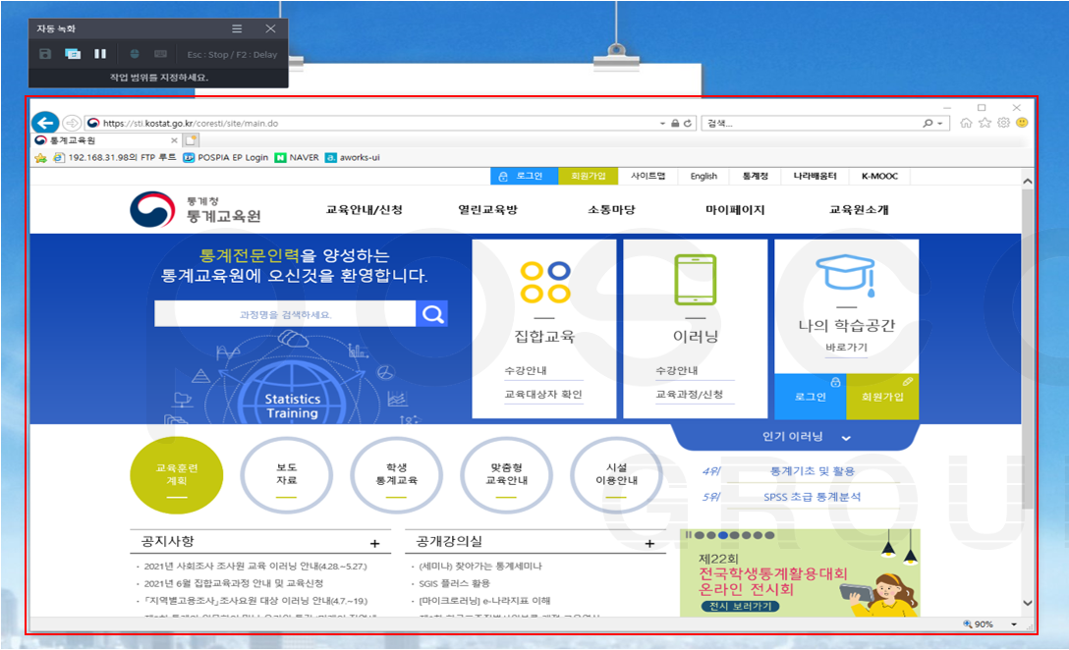
Task: Close the 통계교육원 browser tab
Action: 174,140
